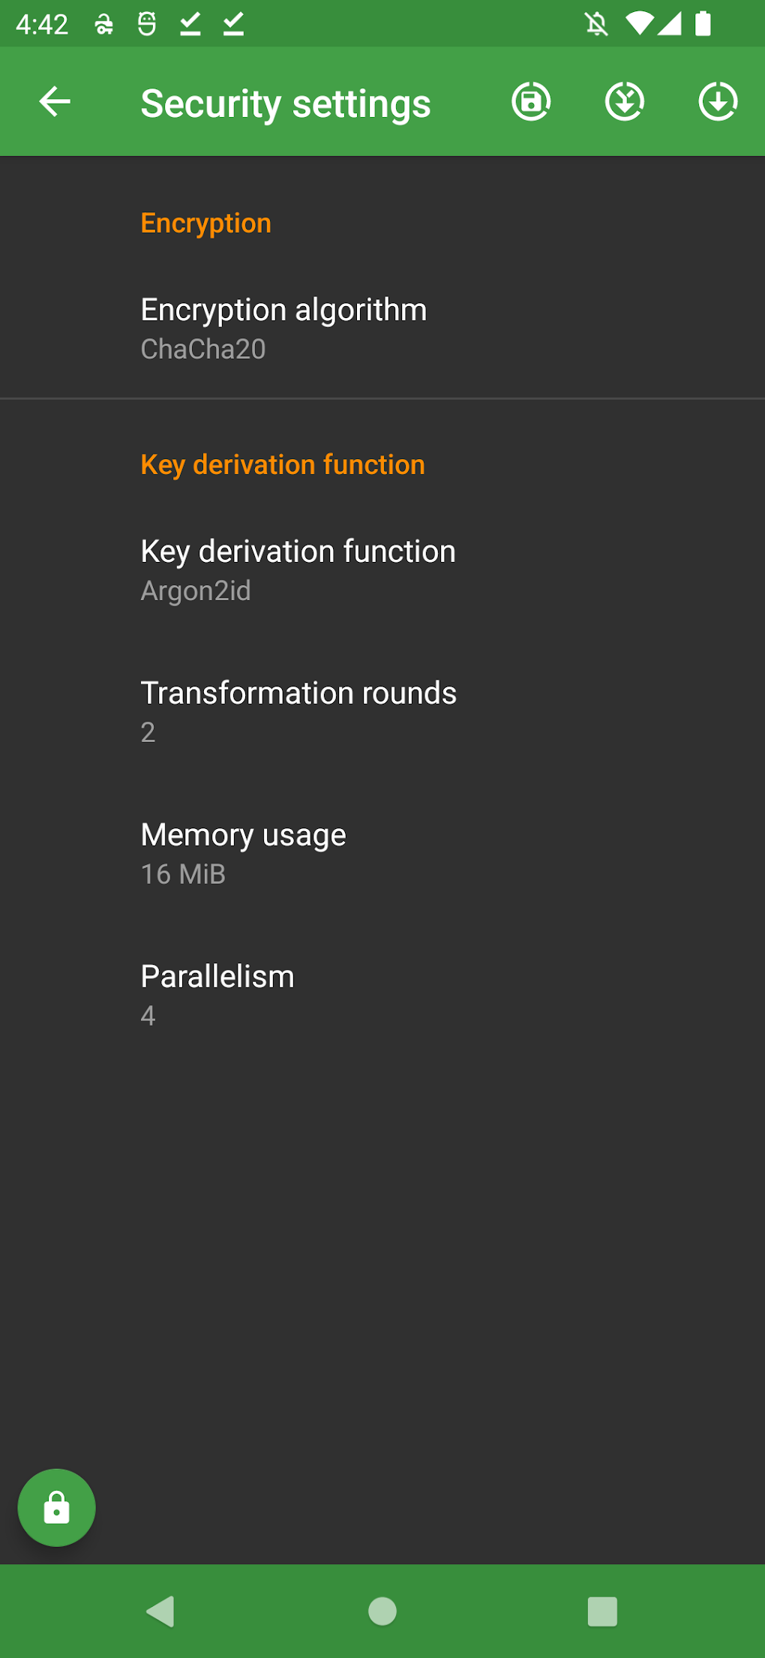
Task: Tap the Encryption section header
Action: (205, 221)
